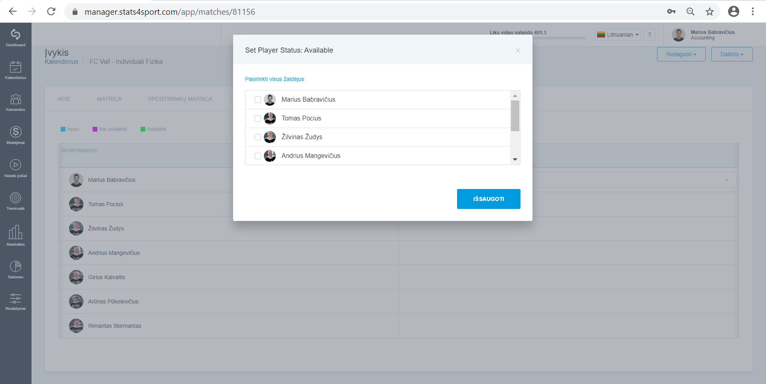
Task: Switch to SPORTININKŲ MATRICA tab
Action: coord(180,99)
